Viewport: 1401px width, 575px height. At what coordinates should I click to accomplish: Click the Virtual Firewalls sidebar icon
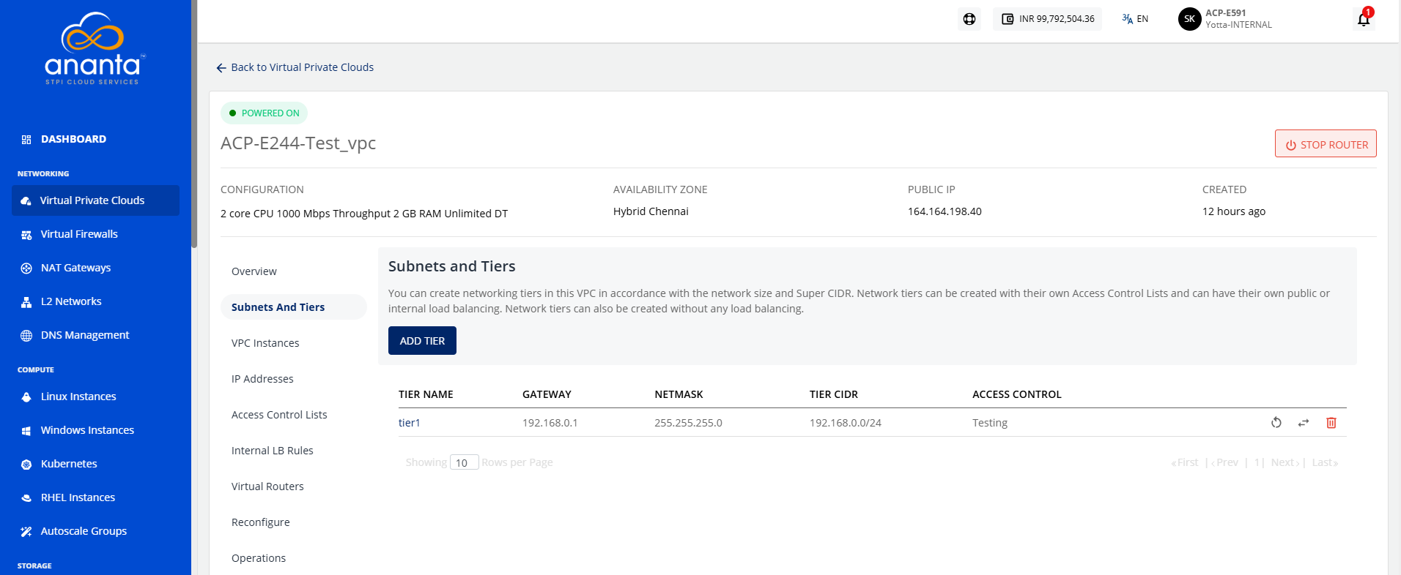(x=26, y=234)
